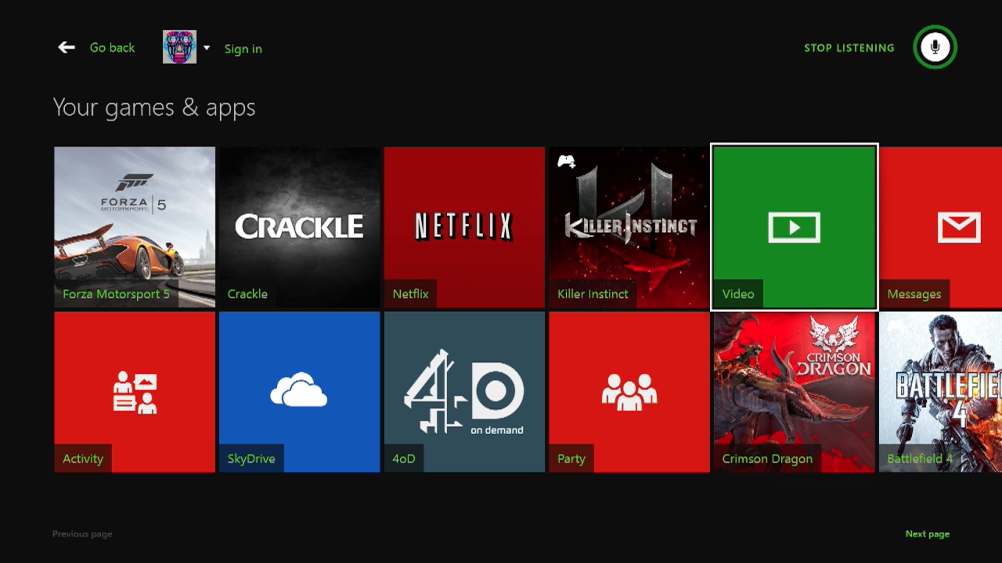Go to Next page
1002x563 pixels.
[927, 534]
